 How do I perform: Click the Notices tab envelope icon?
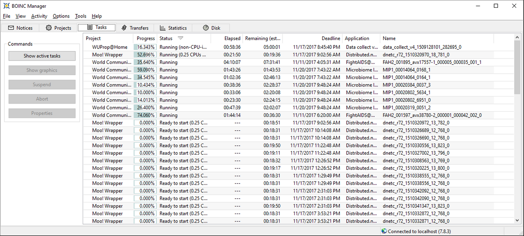[x=11, y=28]
